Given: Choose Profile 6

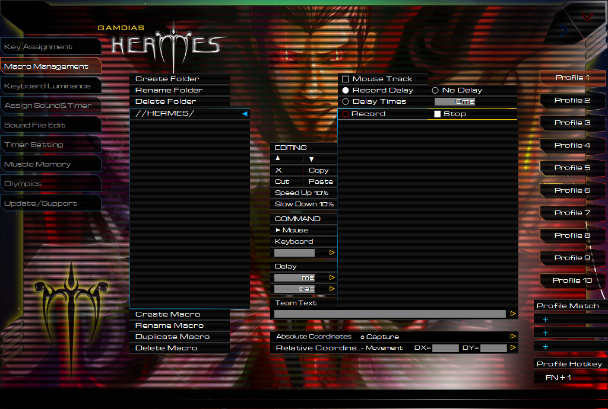Looking at the screenshot, I should tap(572, 190).
